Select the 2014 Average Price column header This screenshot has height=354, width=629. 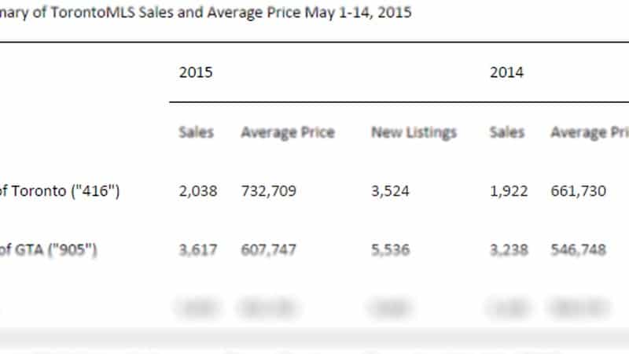point(590,132)
